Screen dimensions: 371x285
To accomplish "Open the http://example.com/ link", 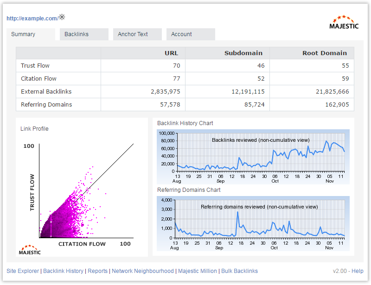I will pyautogui.click(x=32, y=19).
